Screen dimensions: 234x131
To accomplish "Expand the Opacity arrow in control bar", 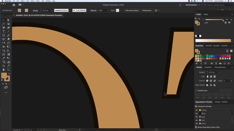I will click(108, 11).
